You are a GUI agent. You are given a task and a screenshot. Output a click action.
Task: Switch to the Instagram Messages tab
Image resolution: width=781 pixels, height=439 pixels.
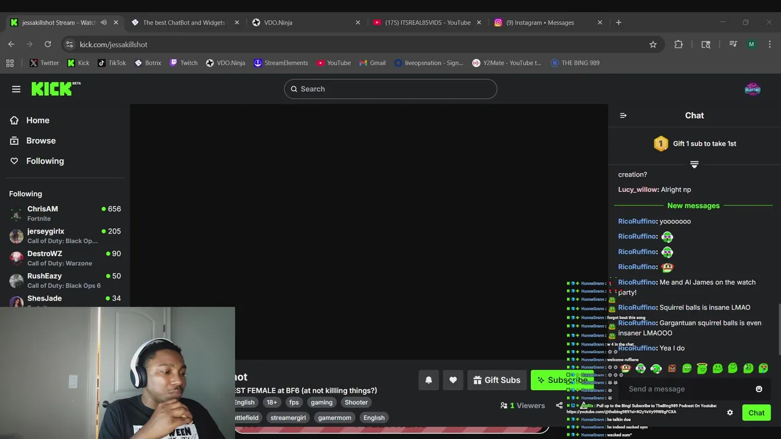(x=548, y=23)
